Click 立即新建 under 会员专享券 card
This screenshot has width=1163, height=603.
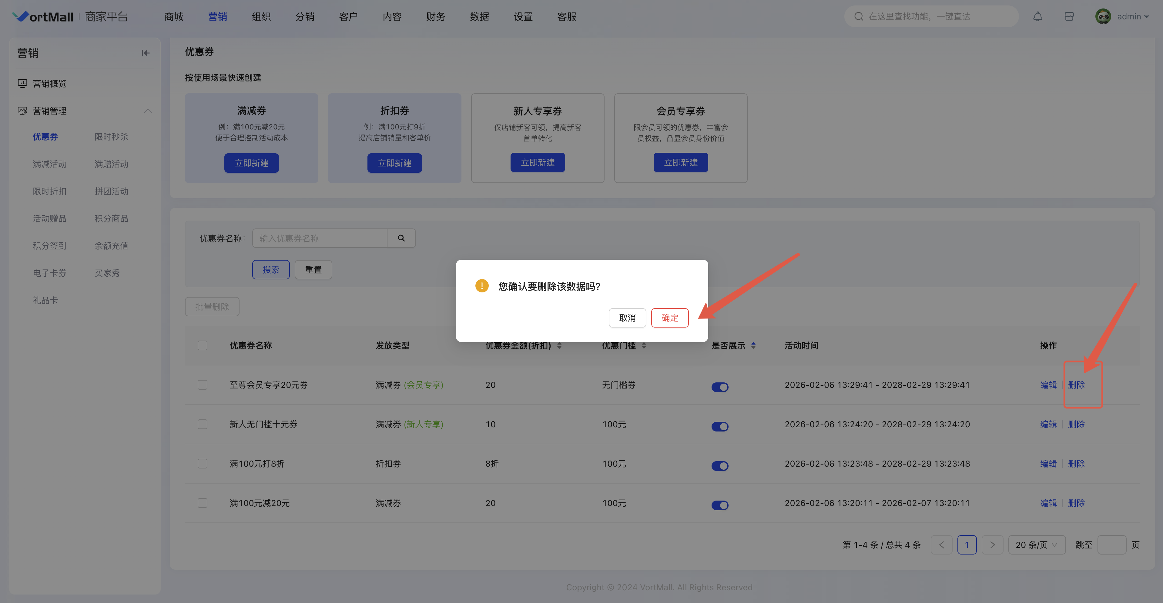coord(680,162)
